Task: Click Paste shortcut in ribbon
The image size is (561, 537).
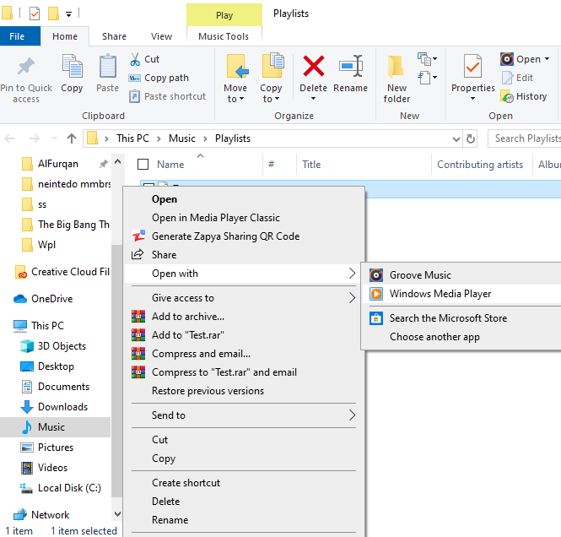Action: coord(167,96)
